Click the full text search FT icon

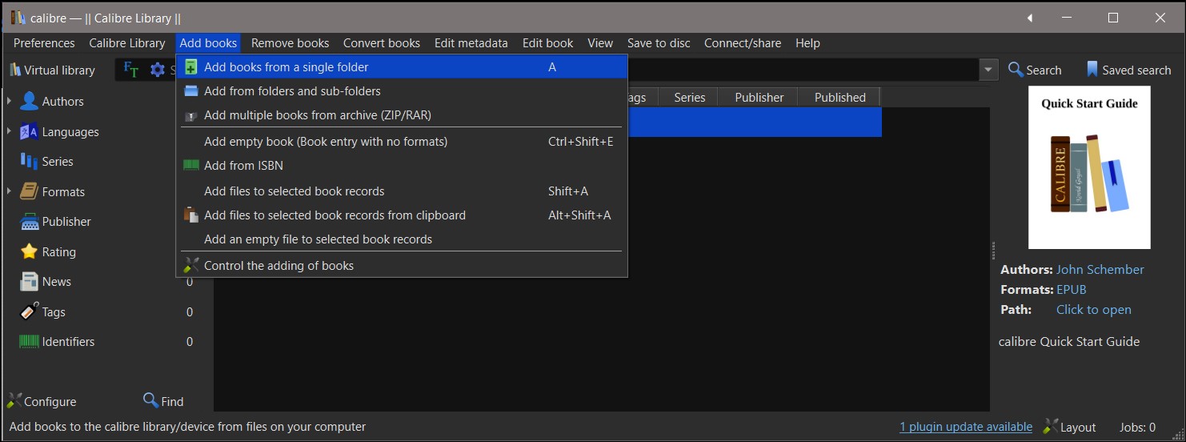pyautogui.click(x=130, y=70)
